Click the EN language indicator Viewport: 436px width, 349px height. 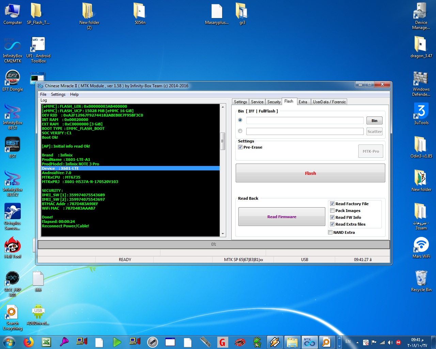click(x=348, y=342)
